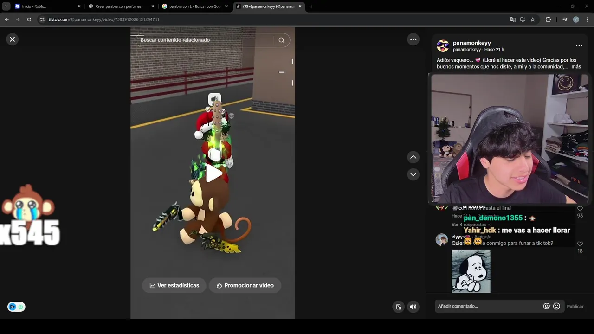Click the mini-player icon beside the speaker
The image size is (594, 334).
pyautogui.click(x=398, y=307)
